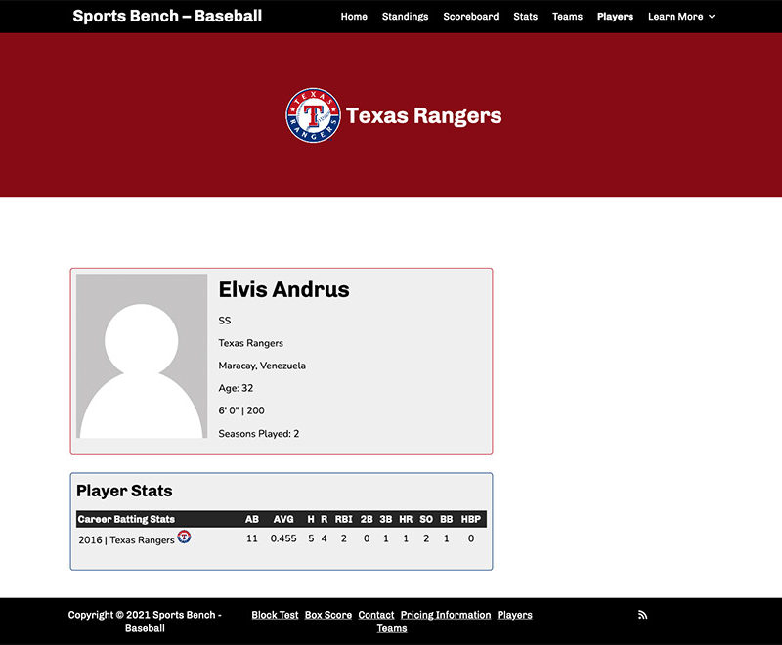Click the RBI column header
The height and width of the screenshot is (645, 782).
[x=344, y=519]
